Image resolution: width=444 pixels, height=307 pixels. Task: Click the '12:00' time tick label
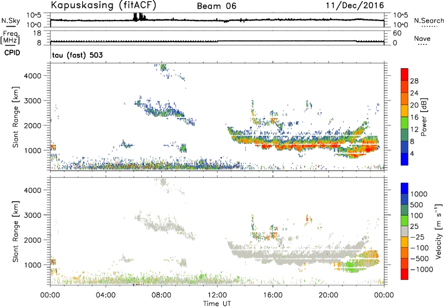pyautogui.click(x=217, y=295)
